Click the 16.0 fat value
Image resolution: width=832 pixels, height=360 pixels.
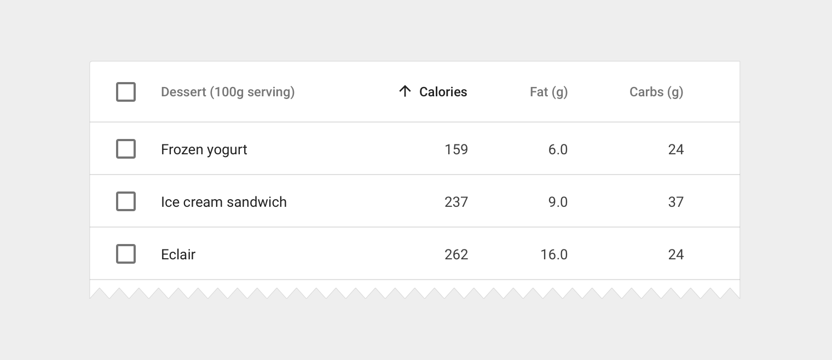point(554,254)
